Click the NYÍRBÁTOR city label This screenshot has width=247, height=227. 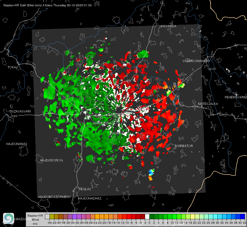pos(184,146)
